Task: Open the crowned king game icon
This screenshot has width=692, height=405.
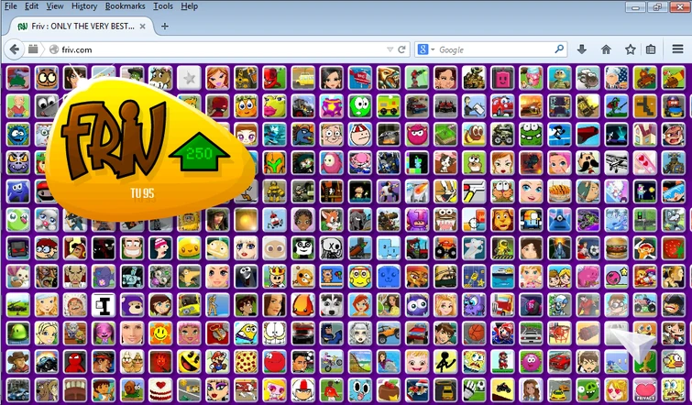Action: tap(274, 276)
